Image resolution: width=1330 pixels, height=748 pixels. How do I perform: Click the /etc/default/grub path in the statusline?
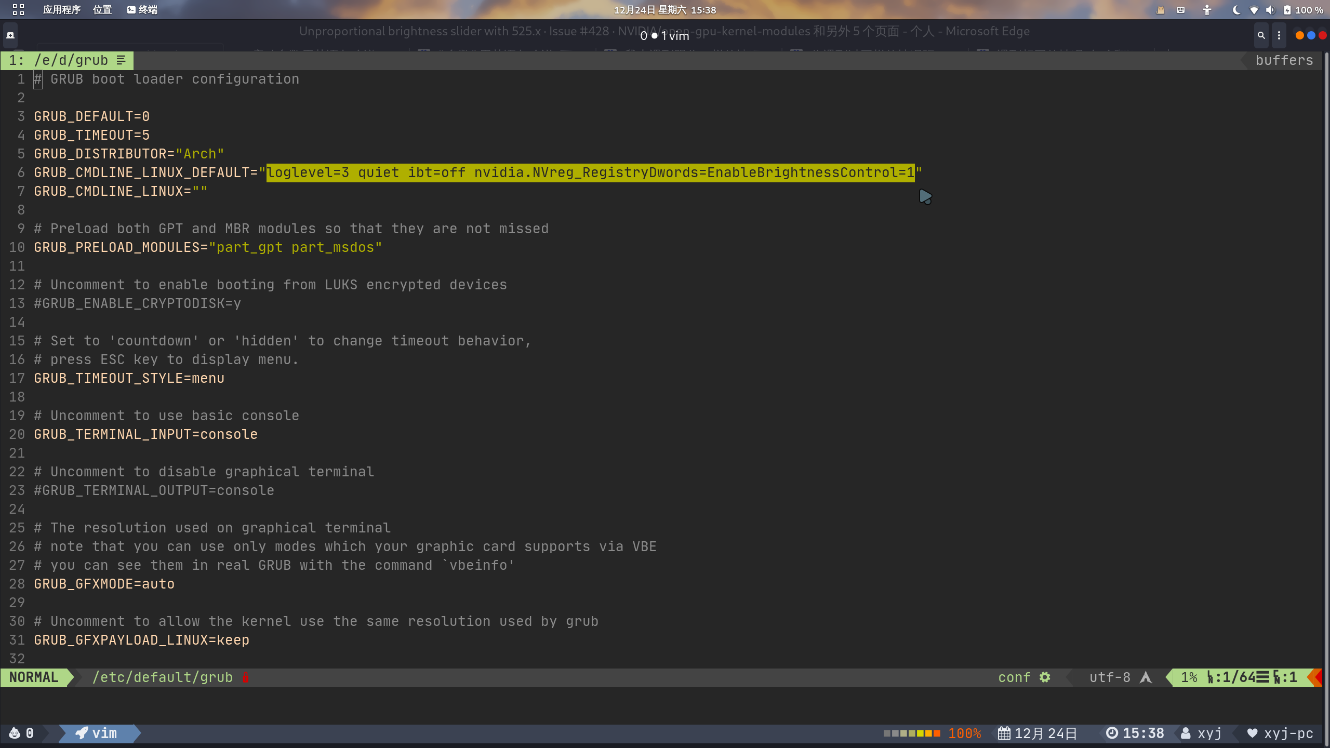click(163, 677)
